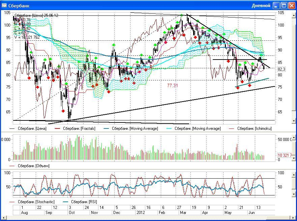Image resolution: width=297 pixels, height=221 pixels.
Task: Close the Сбербанк chart window
Action: pos(292,6)
